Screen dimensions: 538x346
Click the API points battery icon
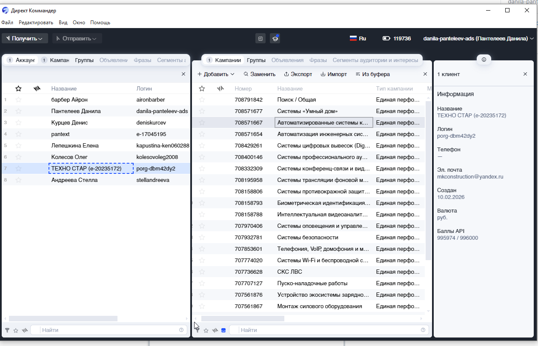click(386, 38)
